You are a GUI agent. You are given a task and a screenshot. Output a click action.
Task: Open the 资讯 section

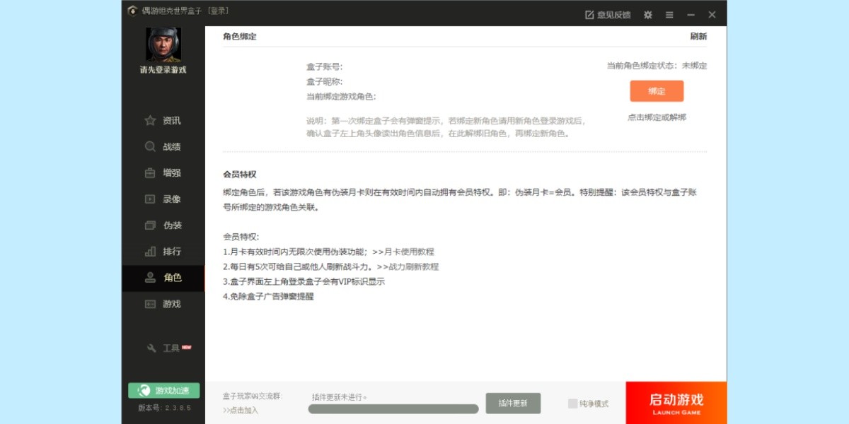coord(163,121)
